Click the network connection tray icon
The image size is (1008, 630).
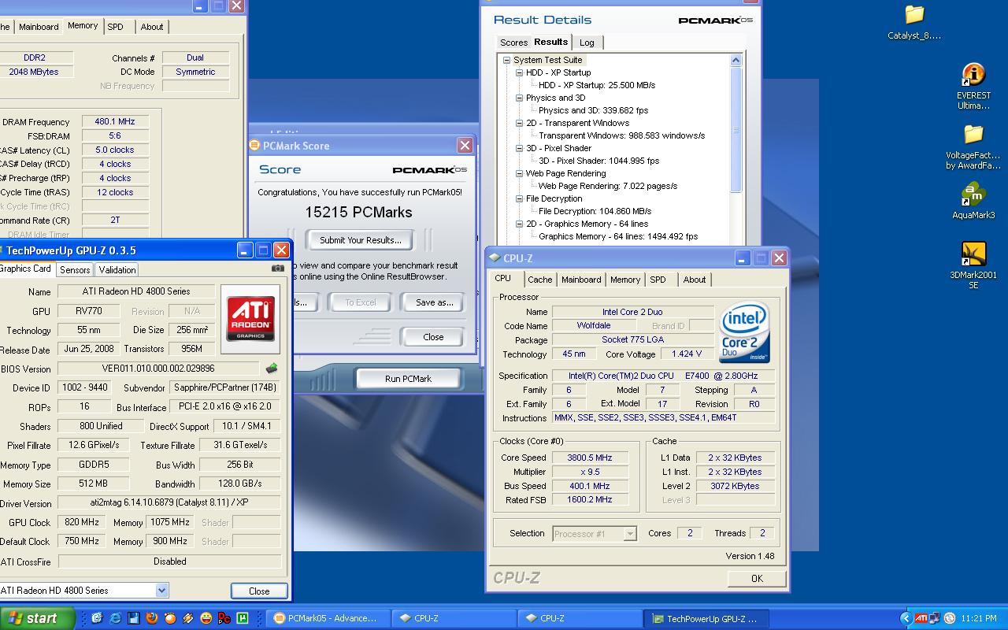[x=935, y=618]
